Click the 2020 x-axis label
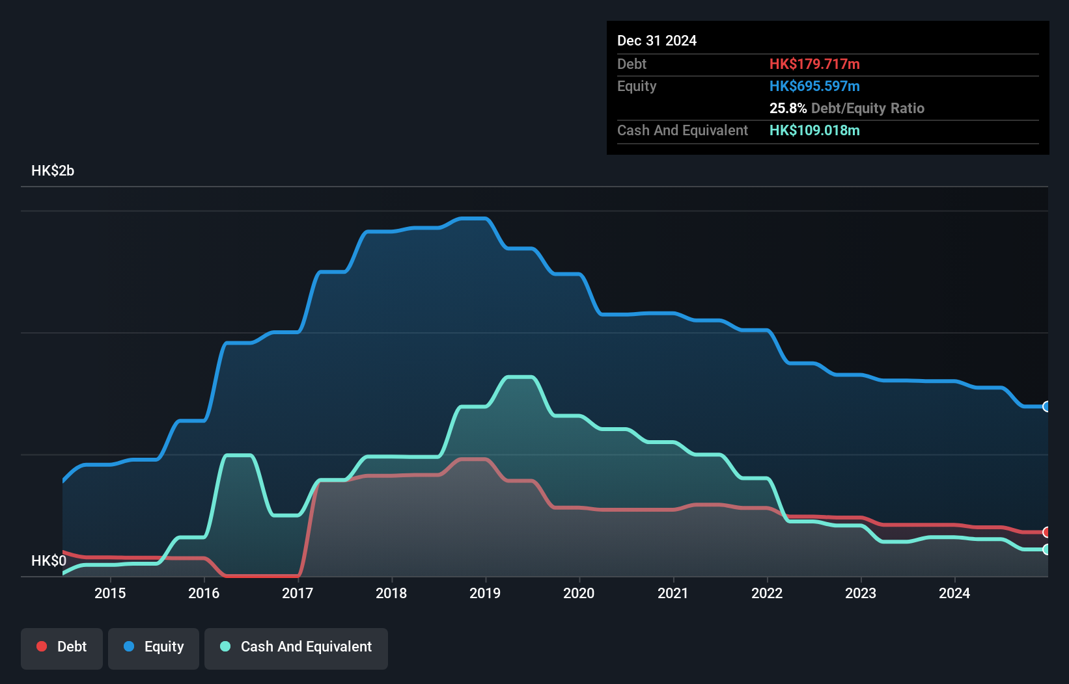This screenshot has width=1069, height=684. pyautogui.click(x=579, y=593)
